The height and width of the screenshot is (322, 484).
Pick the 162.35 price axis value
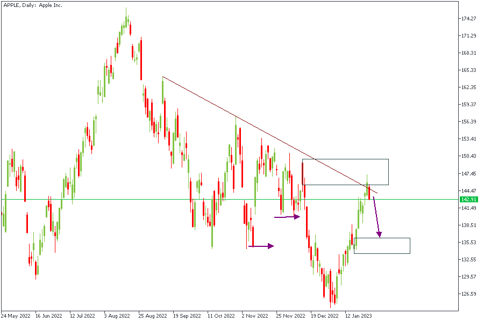pyautogui.click(x=468, y=87)
